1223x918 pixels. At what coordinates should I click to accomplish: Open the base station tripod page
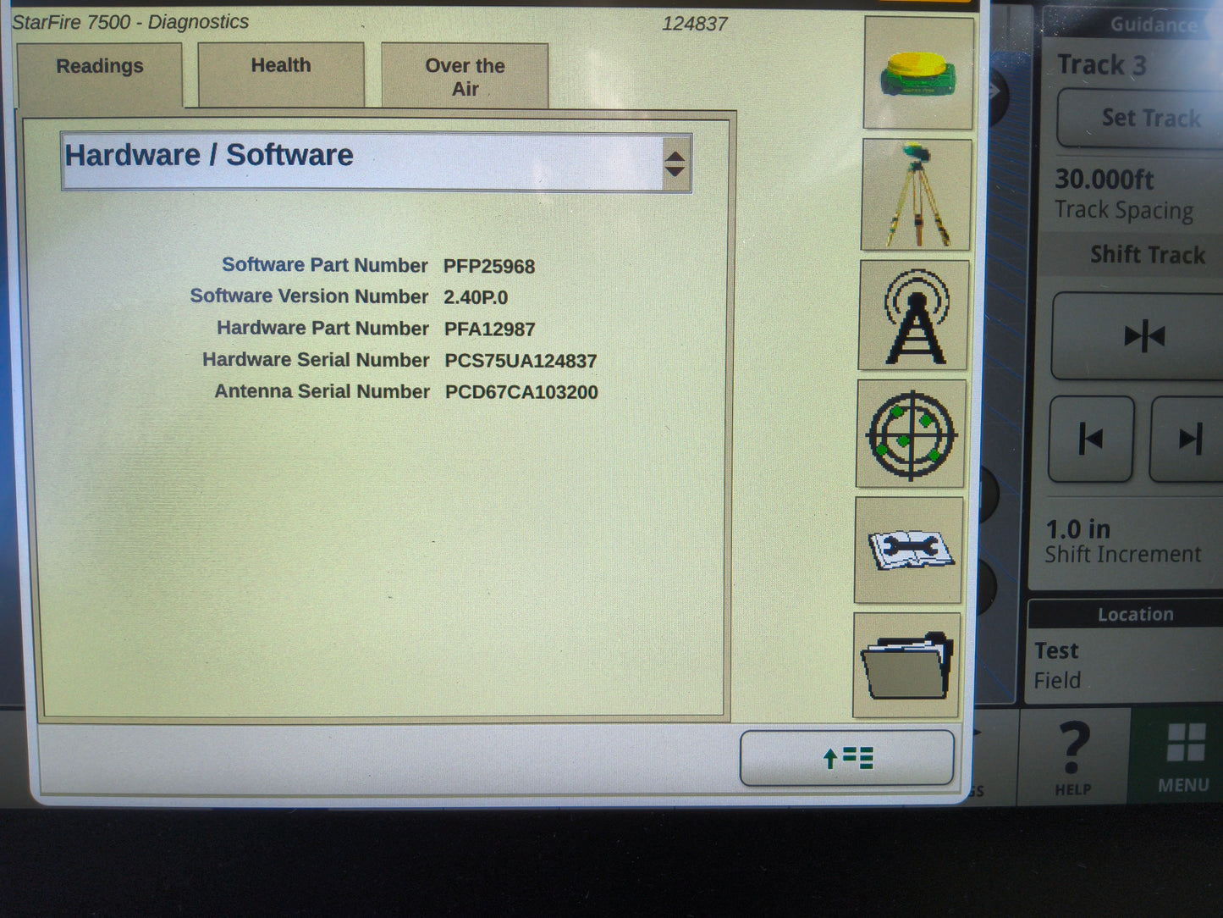915,193
